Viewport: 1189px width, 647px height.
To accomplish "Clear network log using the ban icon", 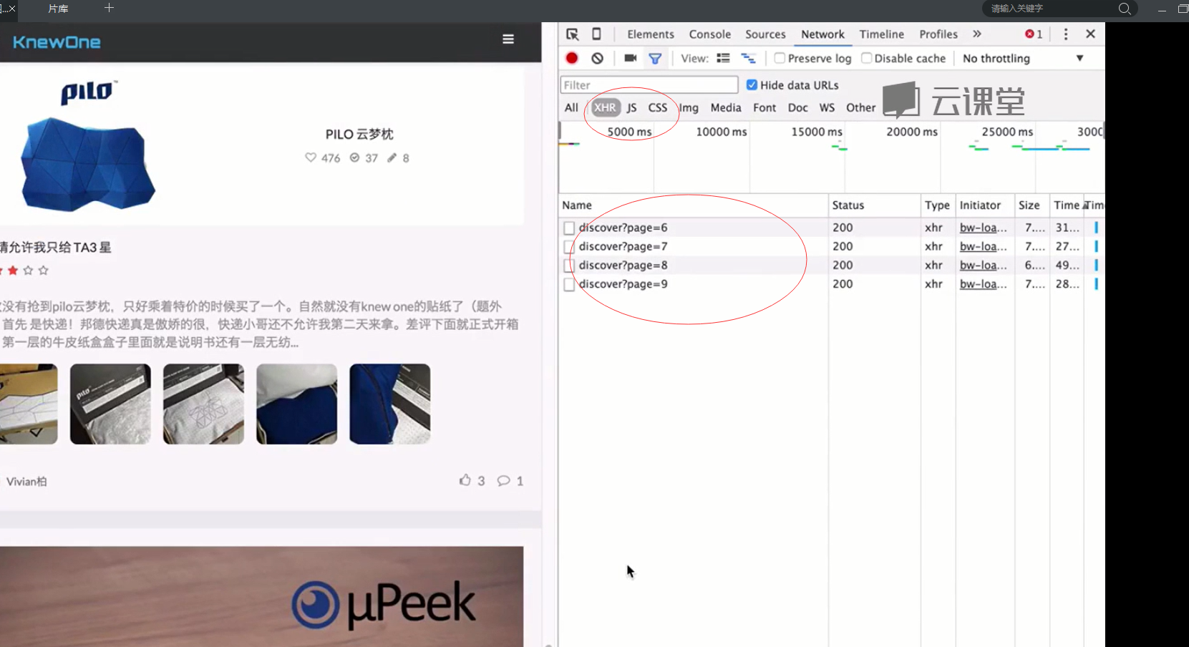I will pyautogui.click(x=598, y=58).
